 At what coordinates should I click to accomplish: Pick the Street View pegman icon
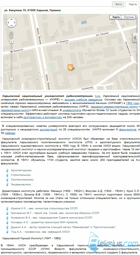pos(11,35)
